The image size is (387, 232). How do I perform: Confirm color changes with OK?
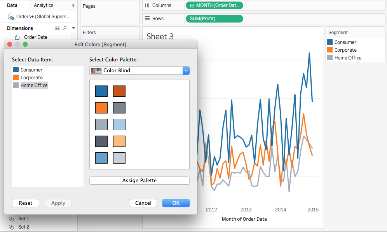[176, 203]
